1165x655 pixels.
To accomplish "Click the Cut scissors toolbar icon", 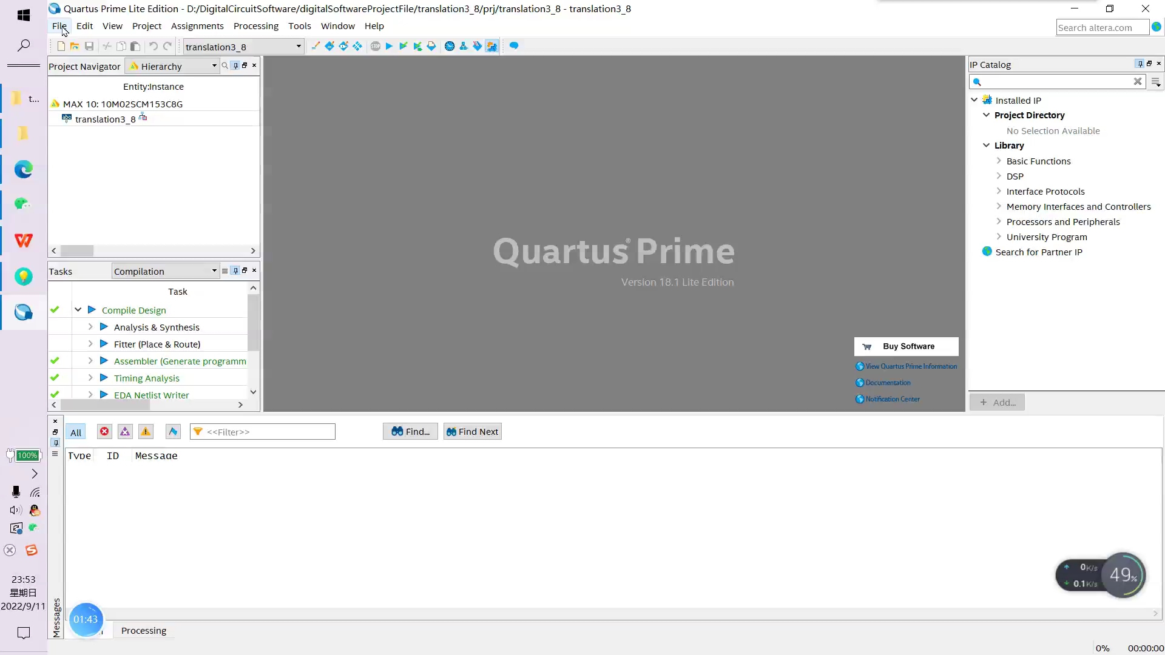I will [107, 46].
